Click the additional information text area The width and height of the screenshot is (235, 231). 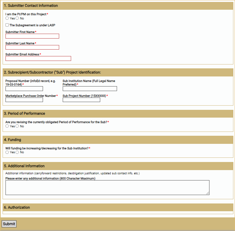point(107,188)
